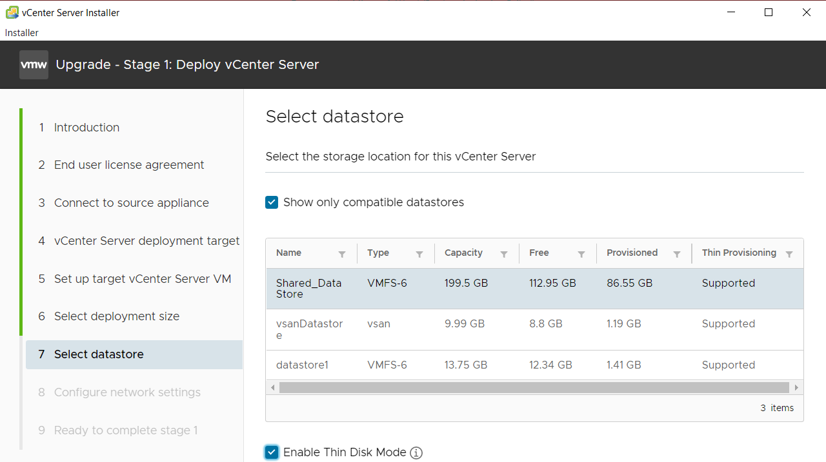Viewport: 826px width, 462px height.
Task: Sort by Free column header
Action: (x=539, y=253)
